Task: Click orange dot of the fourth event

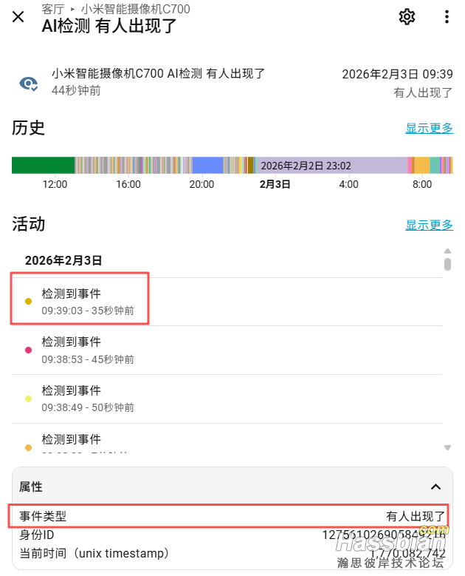Action: [29, 447]
